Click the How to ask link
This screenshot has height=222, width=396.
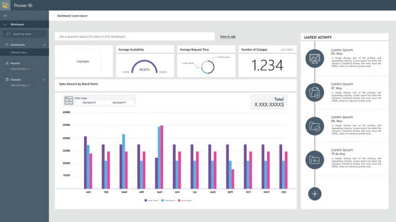click(227, 36)
